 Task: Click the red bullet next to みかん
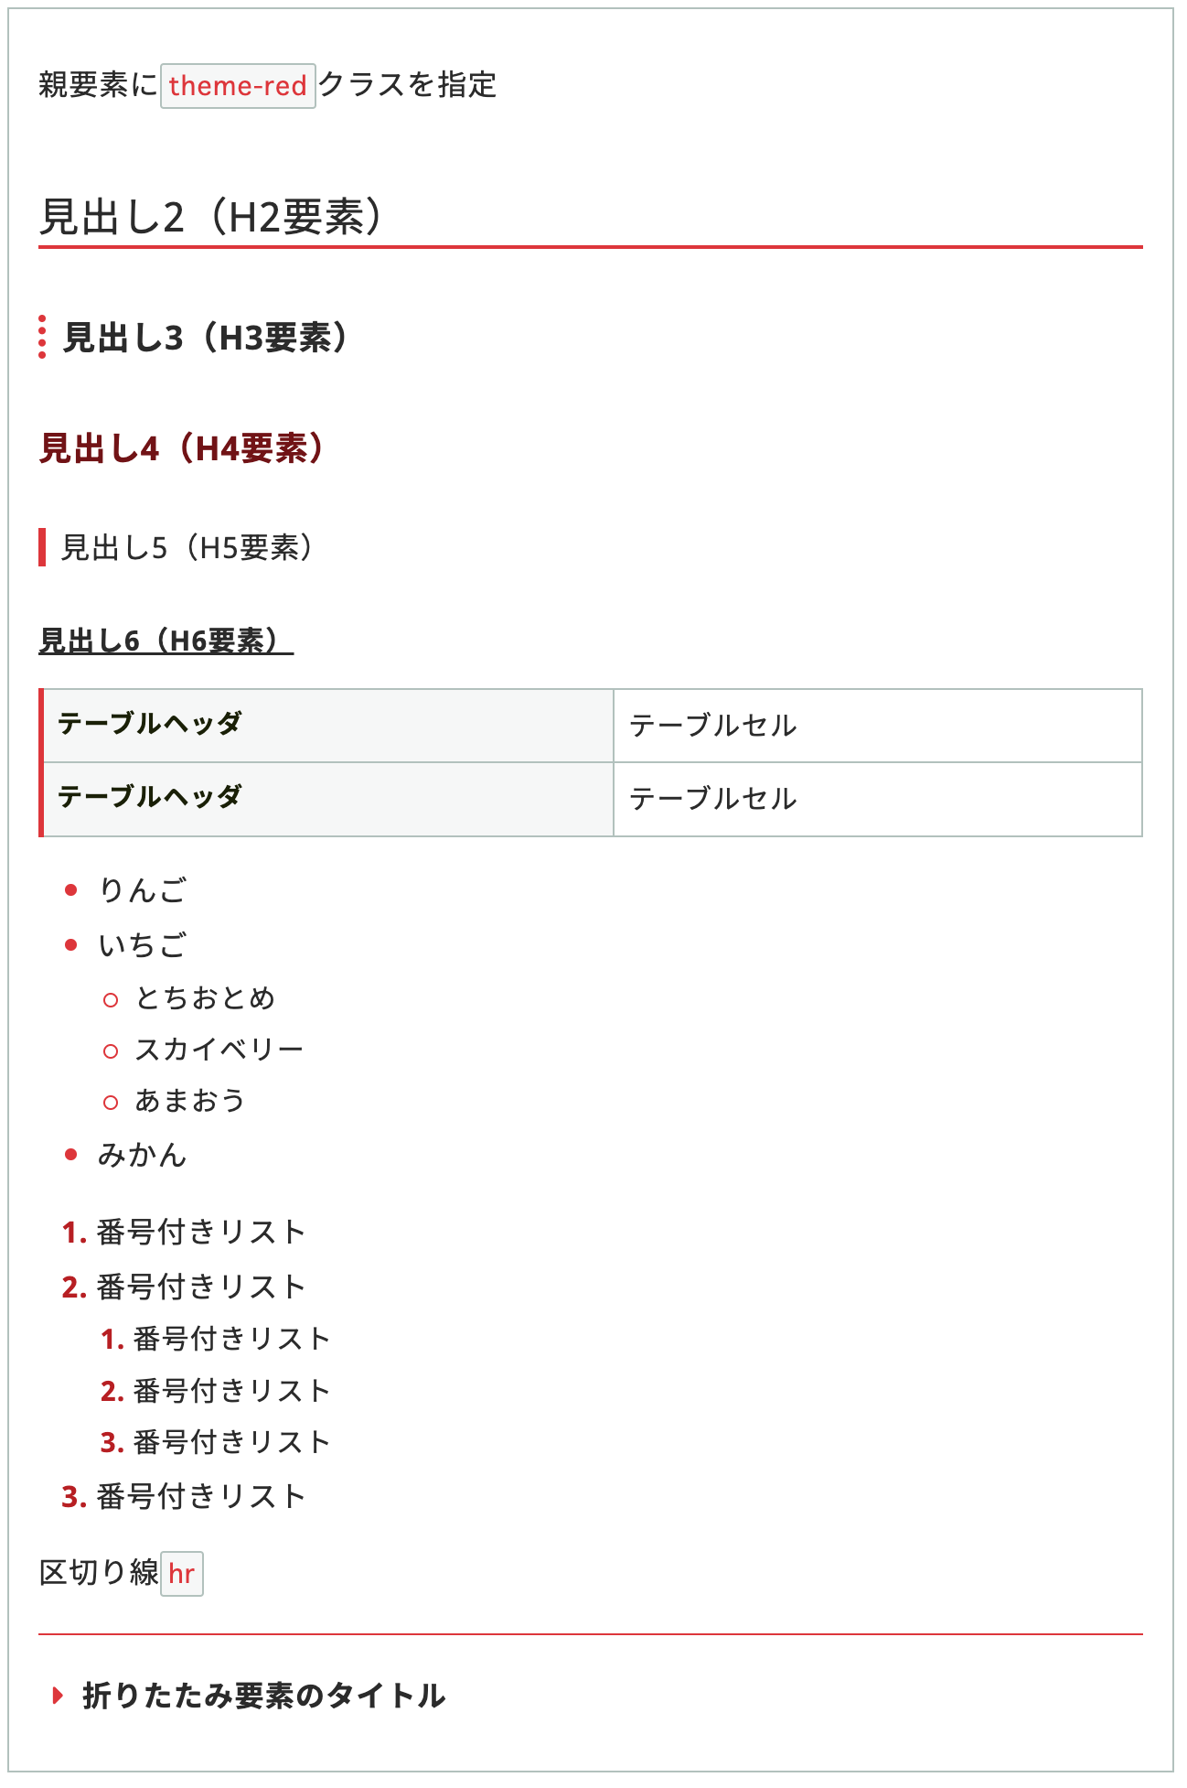pos(71,1155)
